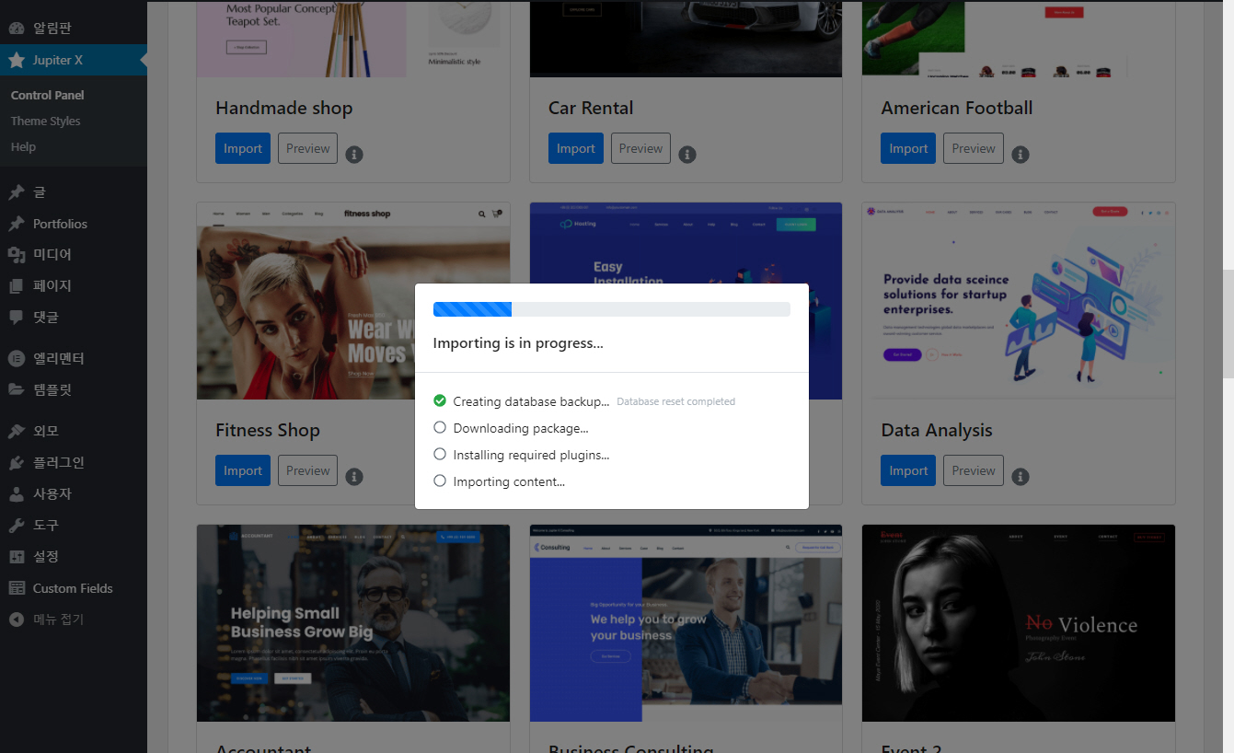The width and height of the screenshot is (1234, 753).
Task: Click the Installing required plugins step circle
Action: pos(440,454)
